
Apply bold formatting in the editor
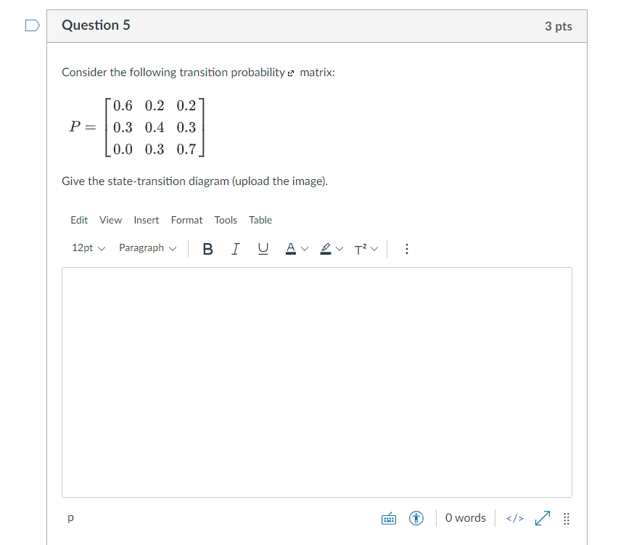(207, 249)
